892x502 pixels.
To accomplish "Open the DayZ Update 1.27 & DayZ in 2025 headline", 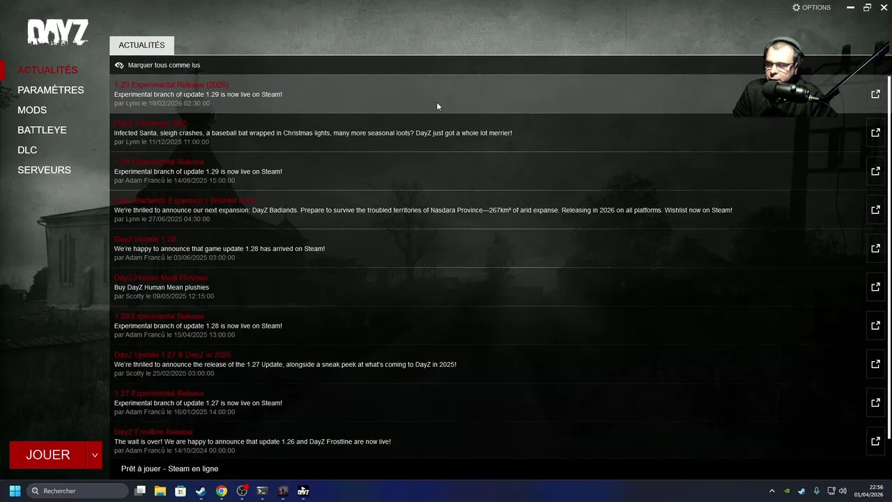I will (x=172, y=355).
